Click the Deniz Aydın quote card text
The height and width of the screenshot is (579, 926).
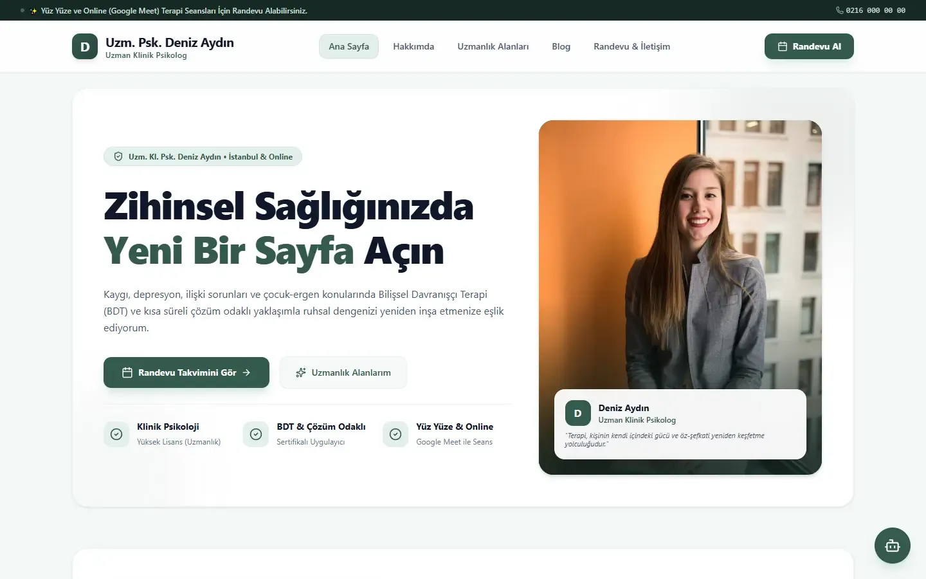(x=664, y=439)
